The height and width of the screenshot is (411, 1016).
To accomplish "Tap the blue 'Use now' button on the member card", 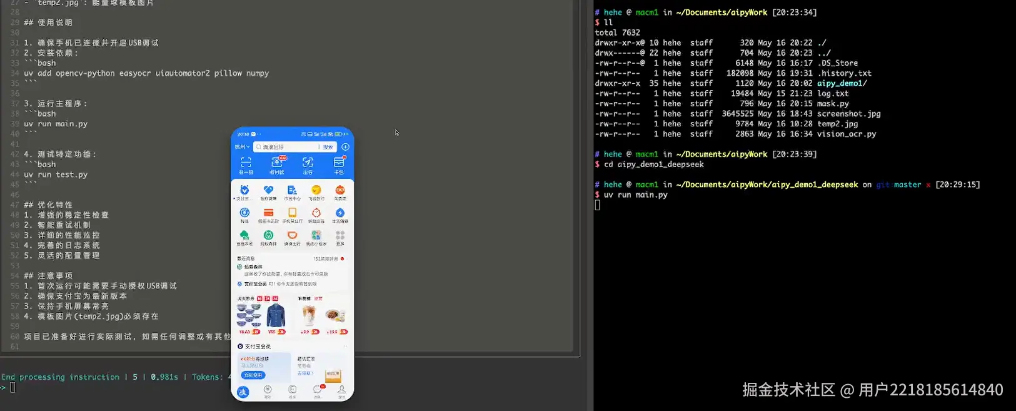I will 253,375.
